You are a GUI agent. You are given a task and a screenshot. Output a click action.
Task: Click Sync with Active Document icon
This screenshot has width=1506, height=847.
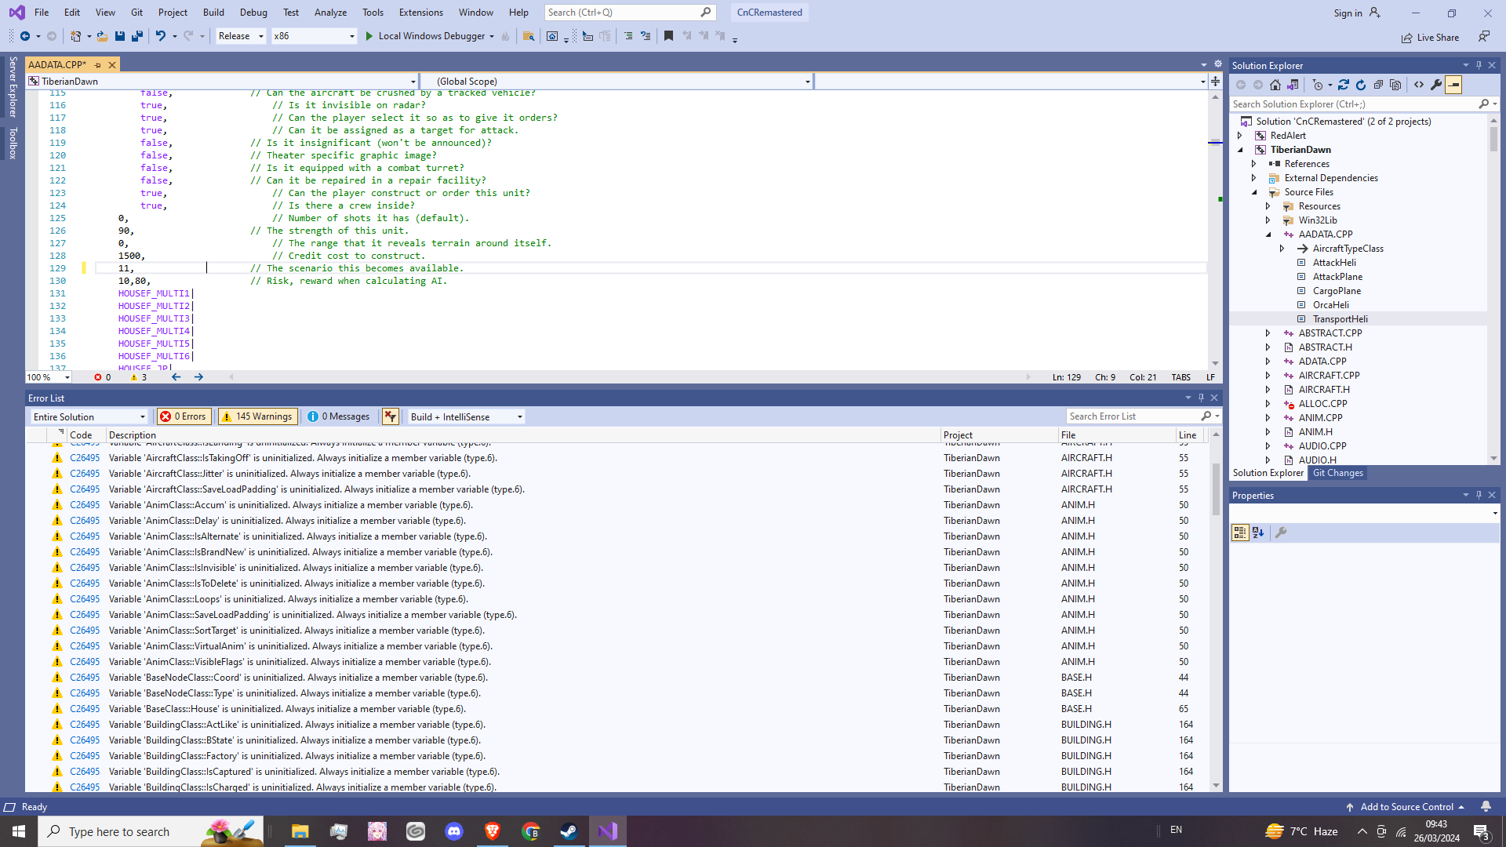pyautogui.click(x=1344, y=85)
